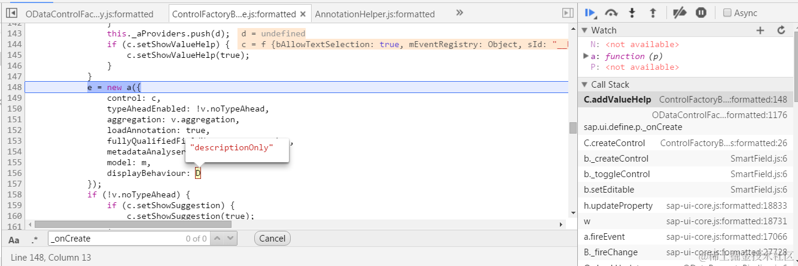The width and height of the screenshot is (798, 266).
Task: Click variable D on line 156
Action: 198,174
